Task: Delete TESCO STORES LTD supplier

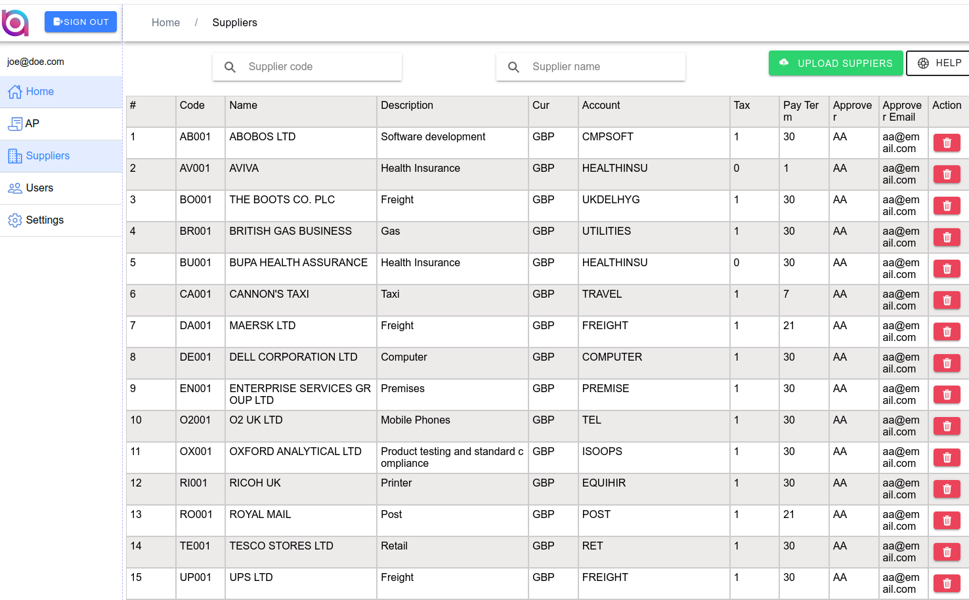Action: click(947, 552)
